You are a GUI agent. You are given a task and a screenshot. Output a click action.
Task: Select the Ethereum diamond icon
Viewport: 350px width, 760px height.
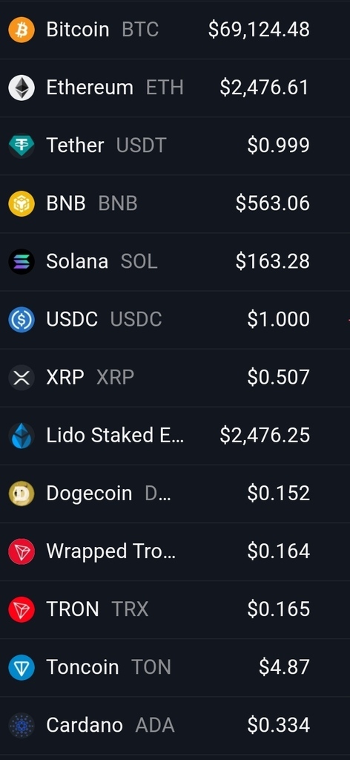point(22,88)
